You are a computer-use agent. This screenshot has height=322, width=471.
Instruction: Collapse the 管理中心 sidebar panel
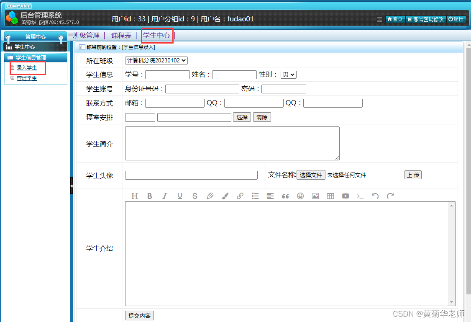35,36
